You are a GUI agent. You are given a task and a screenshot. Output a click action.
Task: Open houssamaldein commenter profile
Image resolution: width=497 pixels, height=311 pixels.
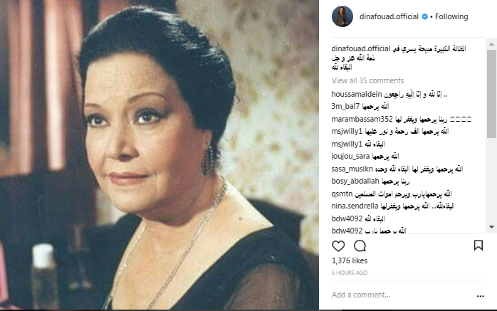[357, 94]
